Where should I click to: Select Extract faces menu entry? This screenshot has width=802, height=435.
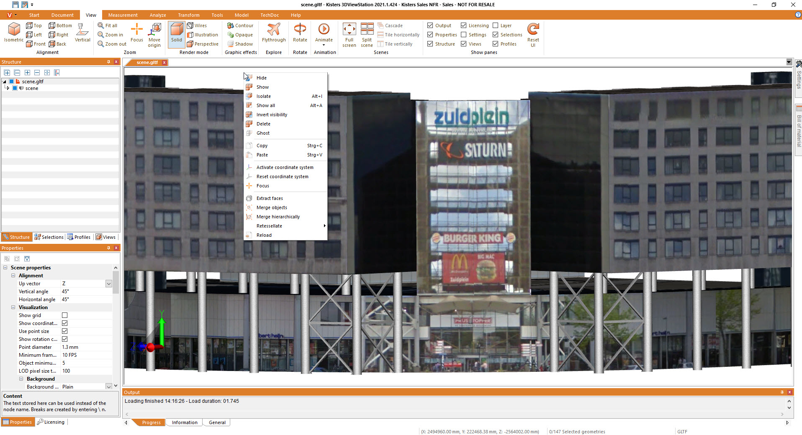(x=285, y=198)
